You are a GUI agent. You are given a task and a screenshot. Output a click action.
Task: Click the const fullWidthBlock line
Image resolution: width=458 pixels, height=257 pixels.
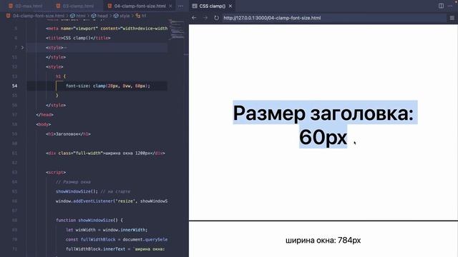pos(117,240)
